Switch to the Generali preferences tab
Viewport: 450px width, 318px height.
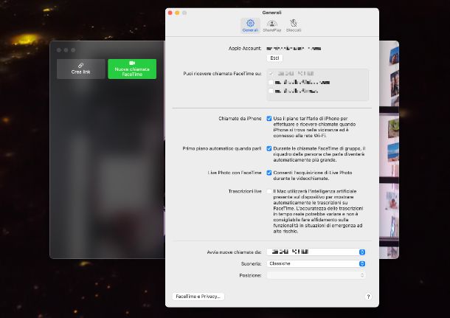[x=250, y=26]
